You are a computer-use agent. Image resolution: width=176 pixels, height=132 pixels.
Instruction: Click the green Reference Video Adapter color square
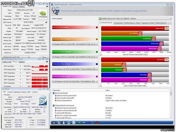point(97,52)
